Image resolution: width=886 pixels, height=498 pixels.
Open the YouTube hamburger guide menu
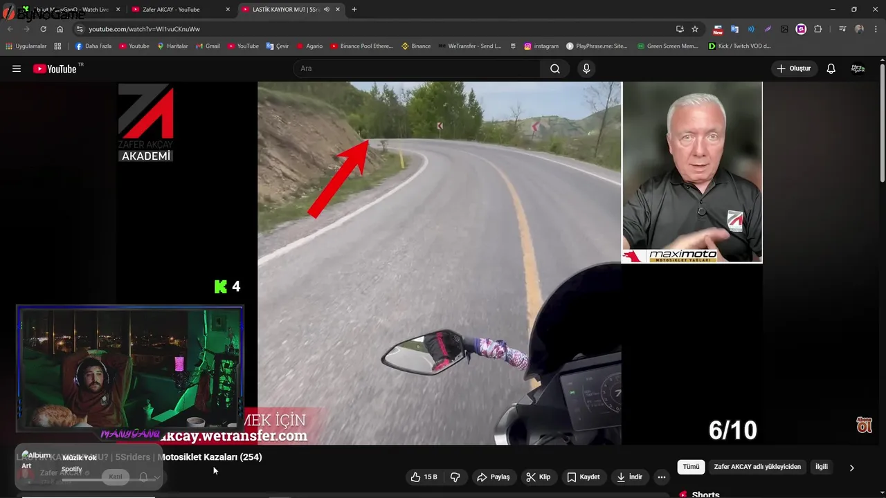pyautogui.click(x=17, y=68)
